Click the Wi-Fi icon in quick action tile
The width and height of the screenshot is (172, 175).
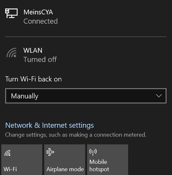click(x=8, y=153)
